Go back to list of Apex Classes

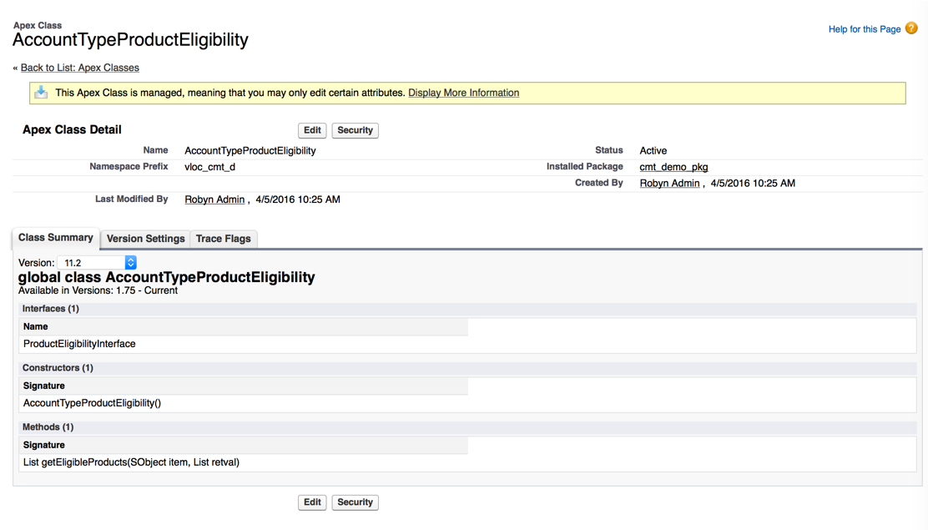click(80, 68)
